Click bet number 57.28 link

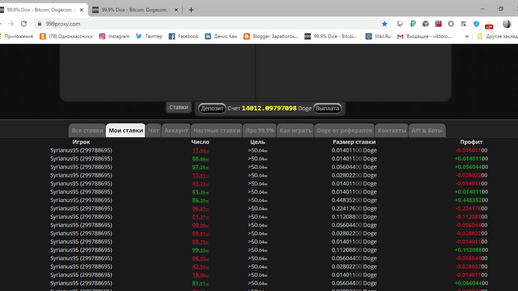200,167
